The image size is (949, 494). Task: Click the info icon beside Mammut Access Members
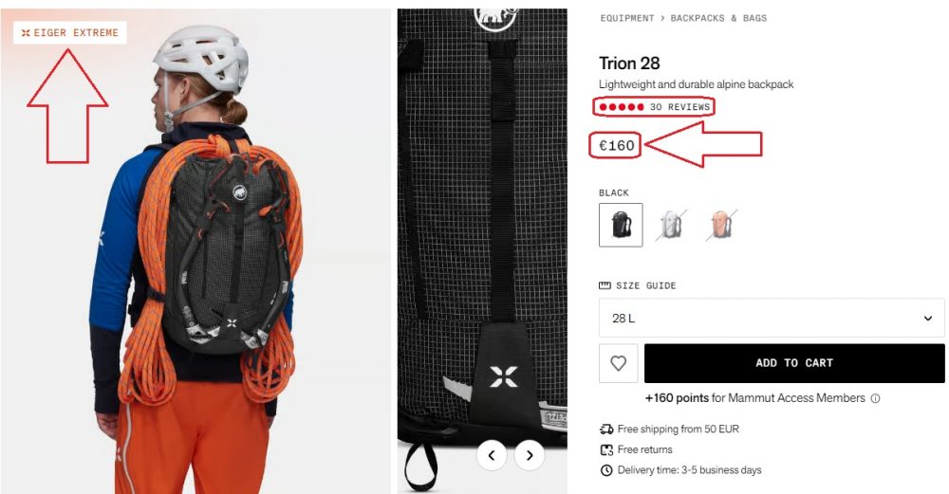point(875,398)
